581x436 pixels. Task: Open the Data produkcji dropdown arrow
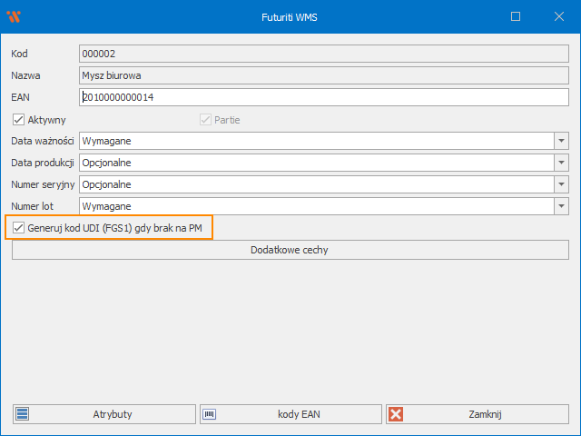(561, 163)
